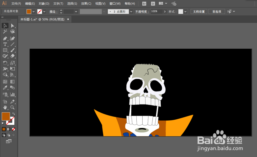The width and height of the screenshot is (257, 157).
Task: Open align-to options dropdown arrow
Action: point(234,12)
